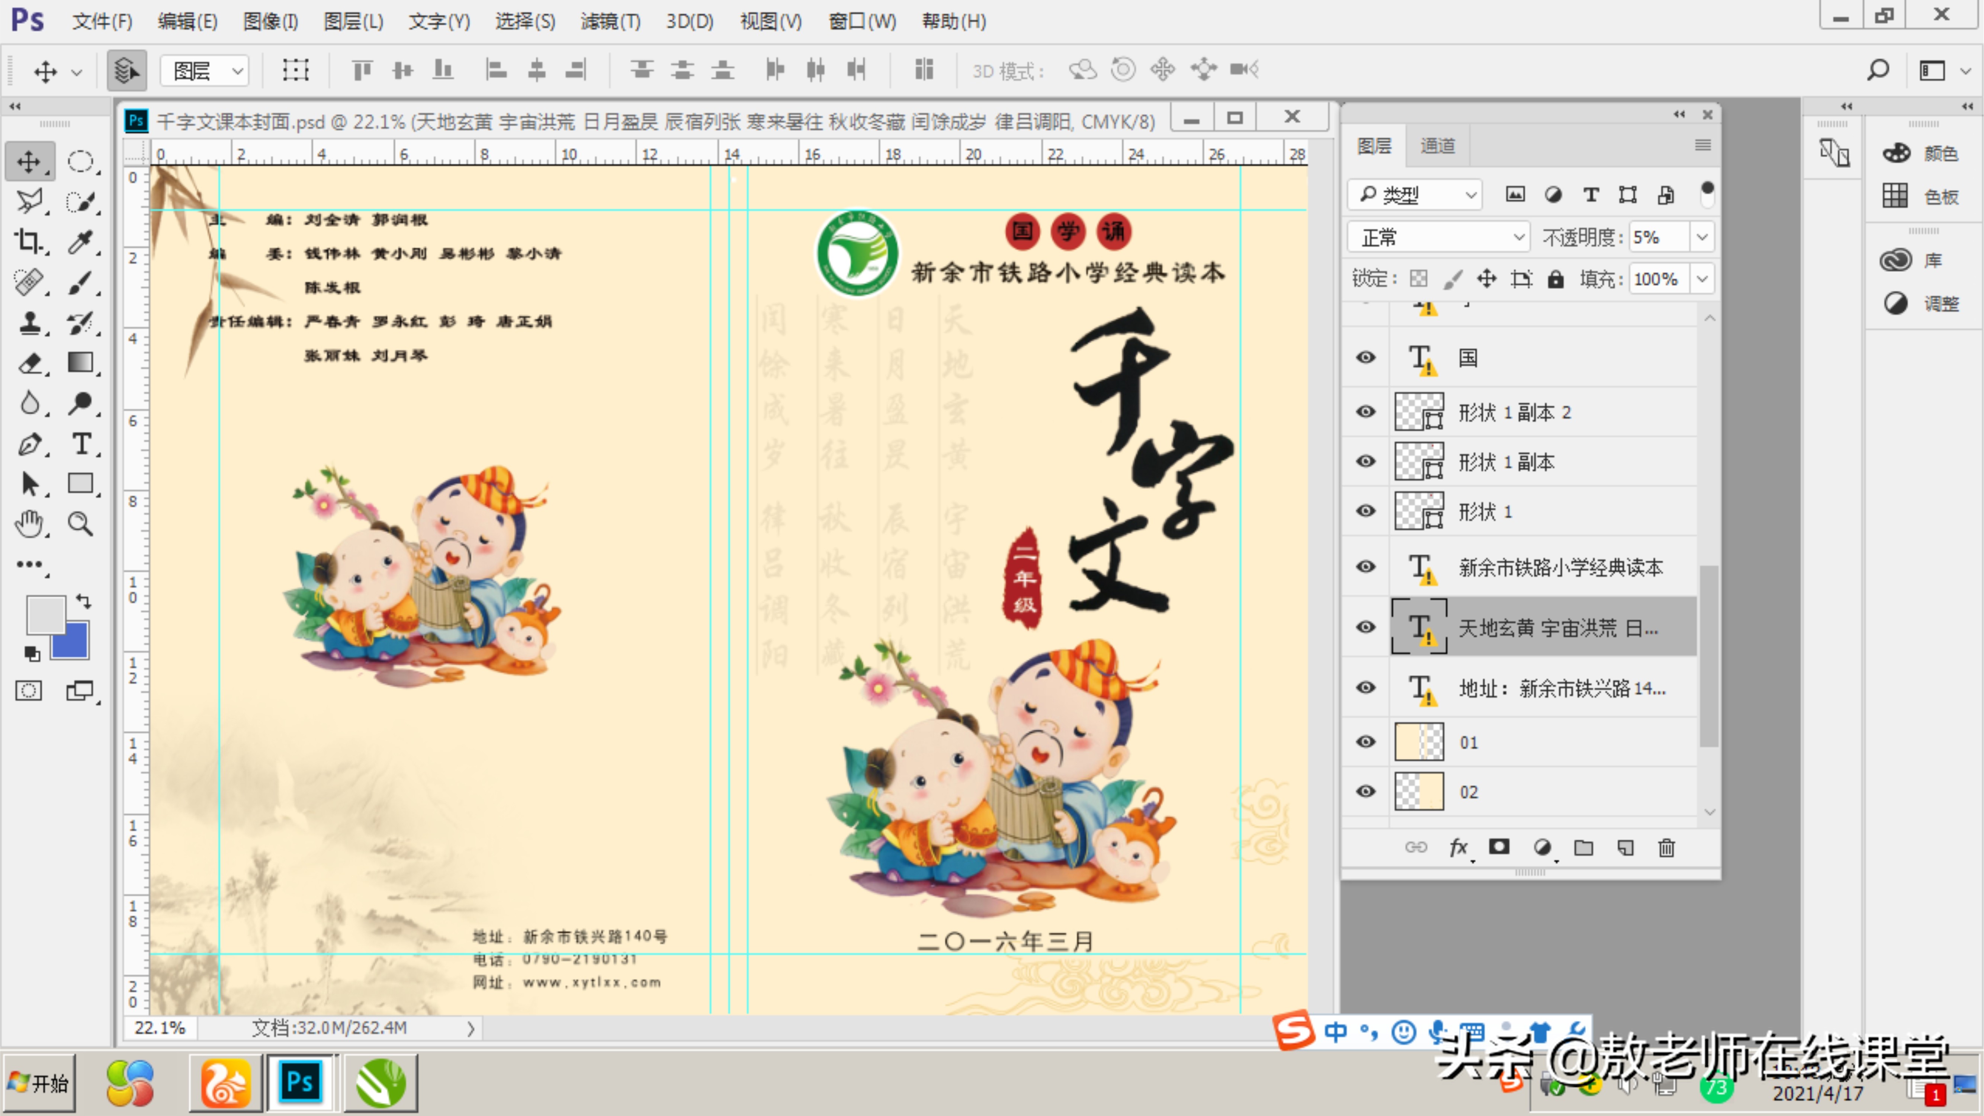1984x1116 pixels.
Task: Select the Horizontal Type tool
Action: (80, 444)
